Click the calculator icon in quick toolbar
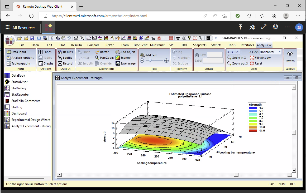 pos(208,38)
